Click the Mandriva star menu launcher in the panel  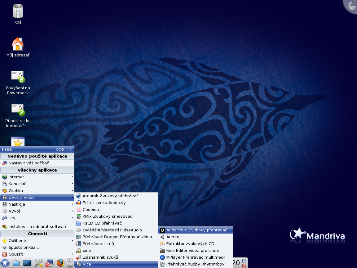pos(5,263)
